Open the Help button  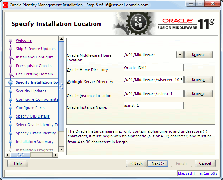point(18,163)
